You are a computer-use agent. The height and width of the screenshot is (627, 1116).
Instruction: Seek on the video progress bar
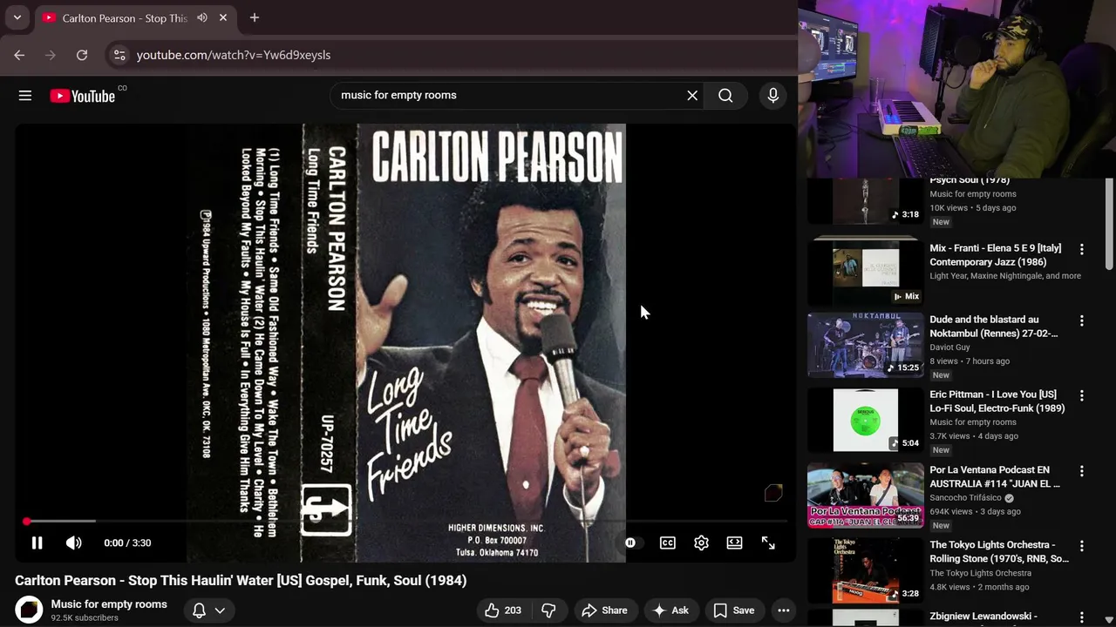coord(405,521)
